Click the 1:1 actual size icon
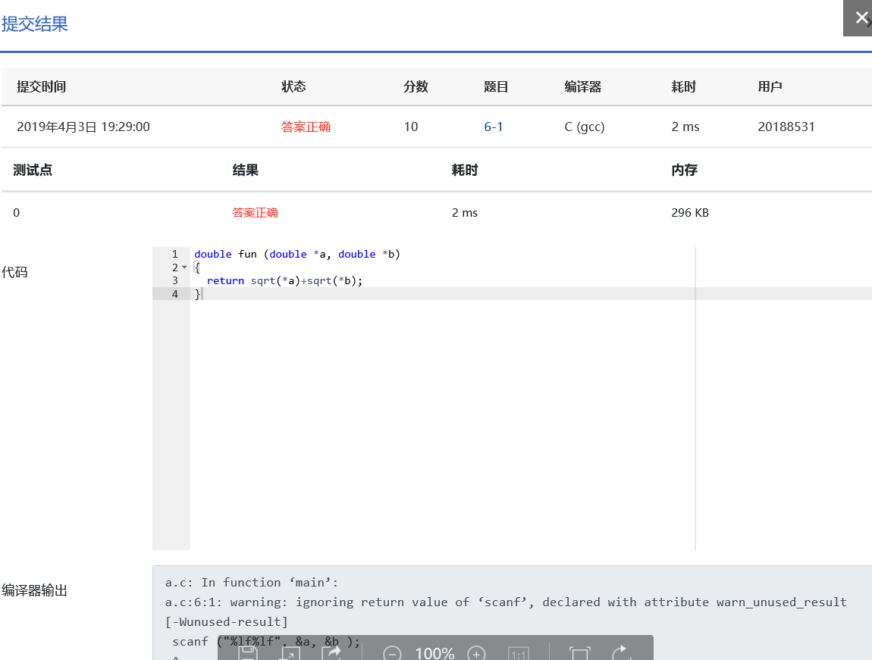This screenshot has height=660, width=872. pos(519,654)
